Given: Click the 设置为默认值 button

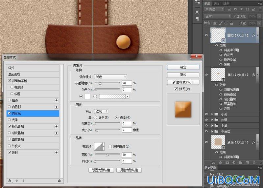Looking at the screenshot, I should pyautogui.click(x=101, y=170).
